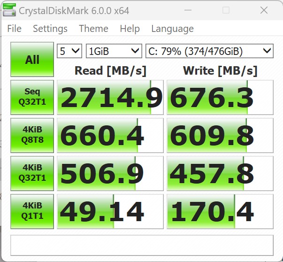Open the Language menu

(173, 29)
